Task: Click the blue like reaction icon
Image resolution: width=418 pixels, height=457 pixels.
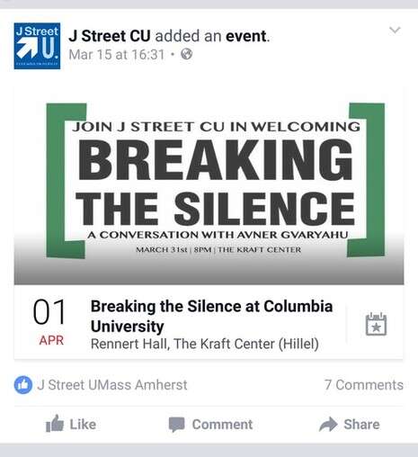Action: (23, 385)
